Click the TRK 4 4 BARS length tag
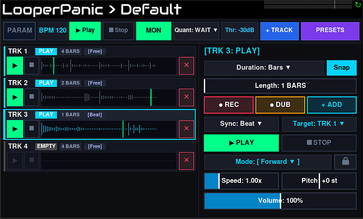This screenshot has height=219, width=363. [x=70, y=146]
